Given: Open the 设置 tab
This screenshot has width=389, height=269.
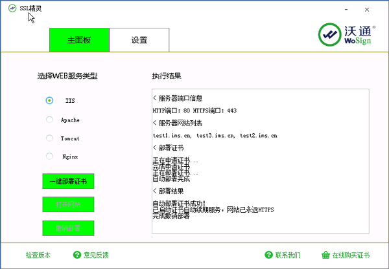Looking at the screenshot, I should point(139,40).
